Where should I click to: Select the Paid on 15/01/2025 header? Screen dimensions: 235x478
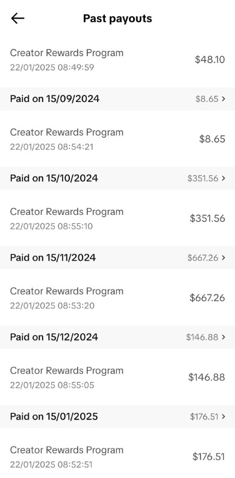(117, 416)
